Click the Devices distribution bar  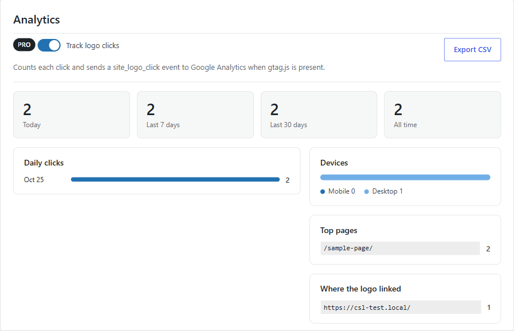[x=405, y=178]
